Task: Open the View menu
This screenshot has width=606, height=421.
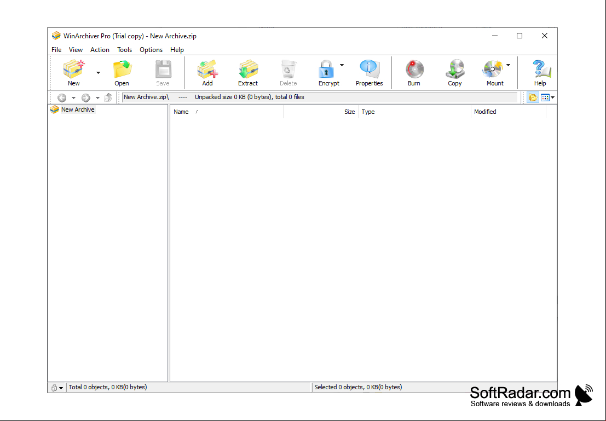Action: pyautogui.click(x=76, y=49)
